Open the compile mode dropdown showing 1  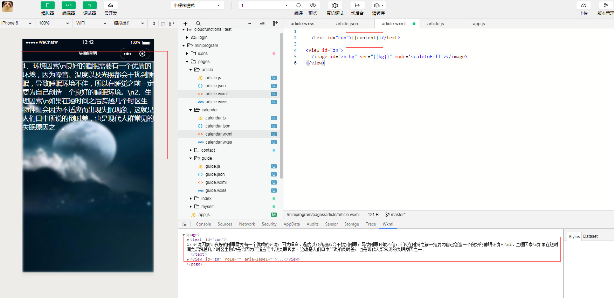[x=265, y=5]
